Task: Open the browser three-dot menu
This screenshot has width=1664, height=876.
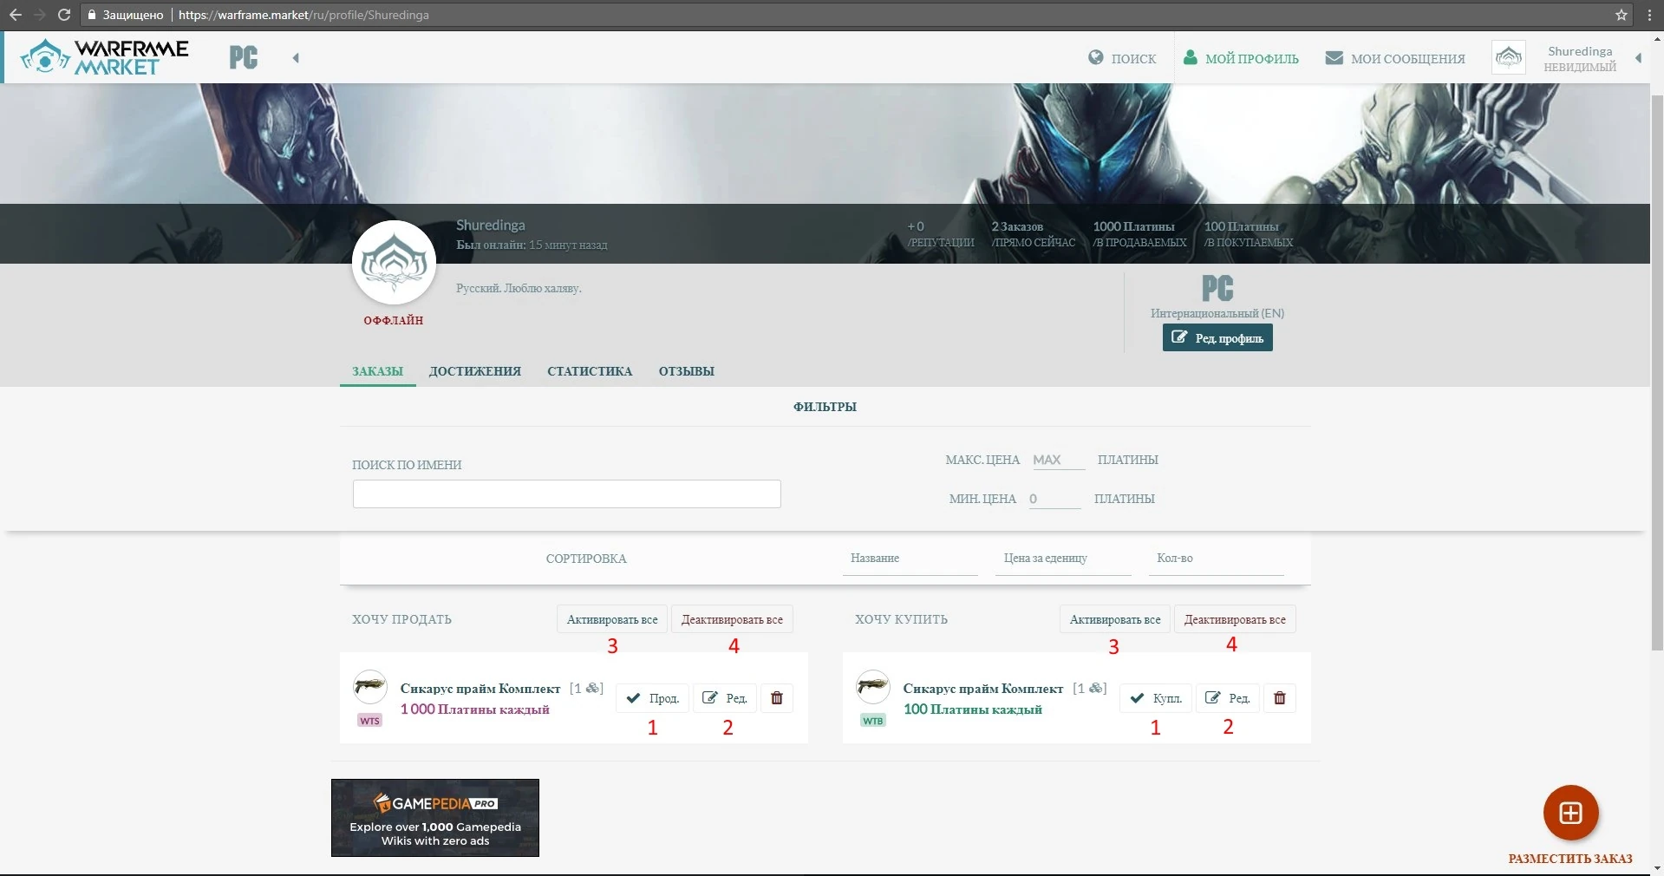Action: 1649,15
